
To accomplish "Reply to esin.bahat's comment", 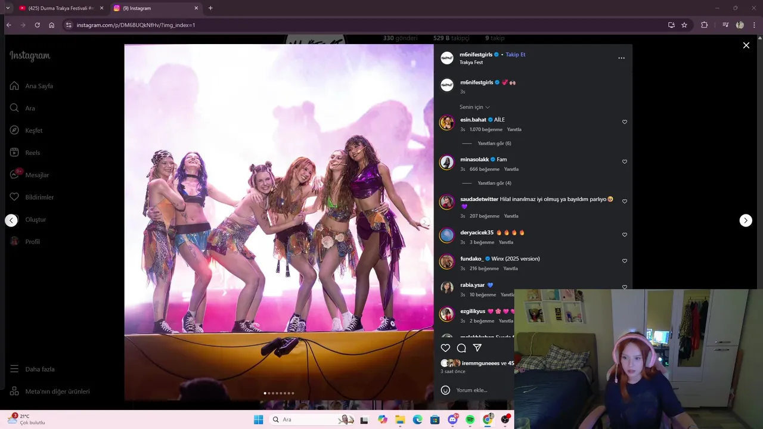I will click(x=514, y=129).
